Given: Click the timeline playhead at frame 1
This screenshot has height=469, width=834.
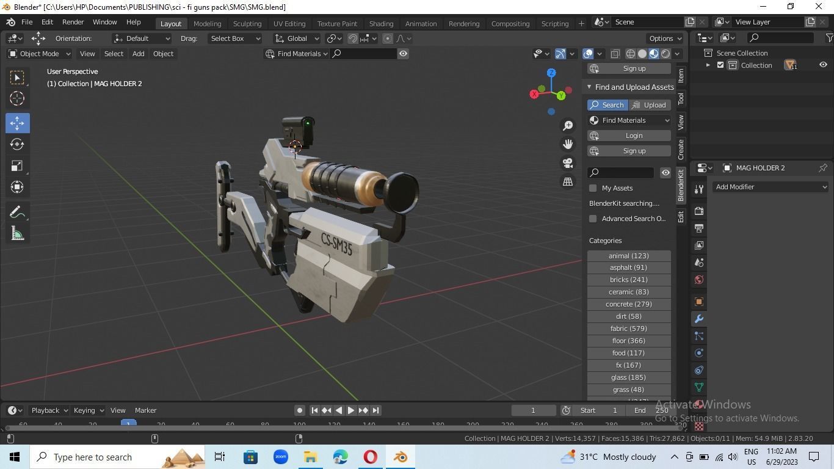Looking at the screenshot, I should tap(128, 423).
